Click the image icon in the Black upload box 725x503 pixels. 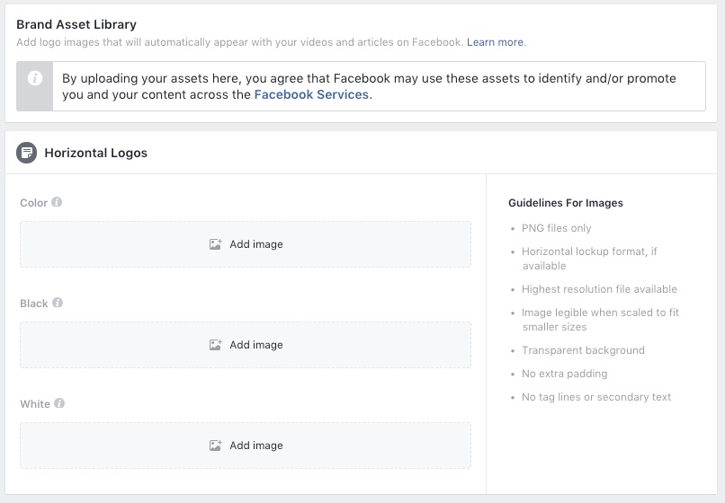216,345
